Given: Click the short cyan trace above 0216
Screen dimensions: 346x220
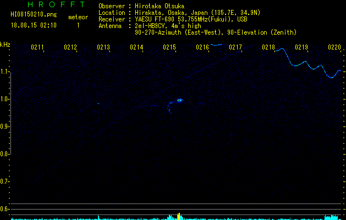Looking at the screenshot, I should point(217,45).
